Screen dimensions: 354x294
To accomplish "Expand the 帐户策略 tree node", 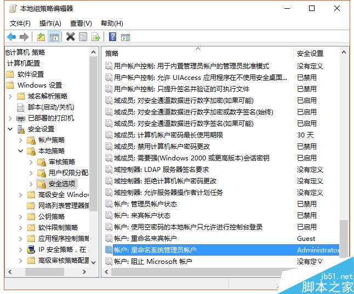I will coord(20,140).
